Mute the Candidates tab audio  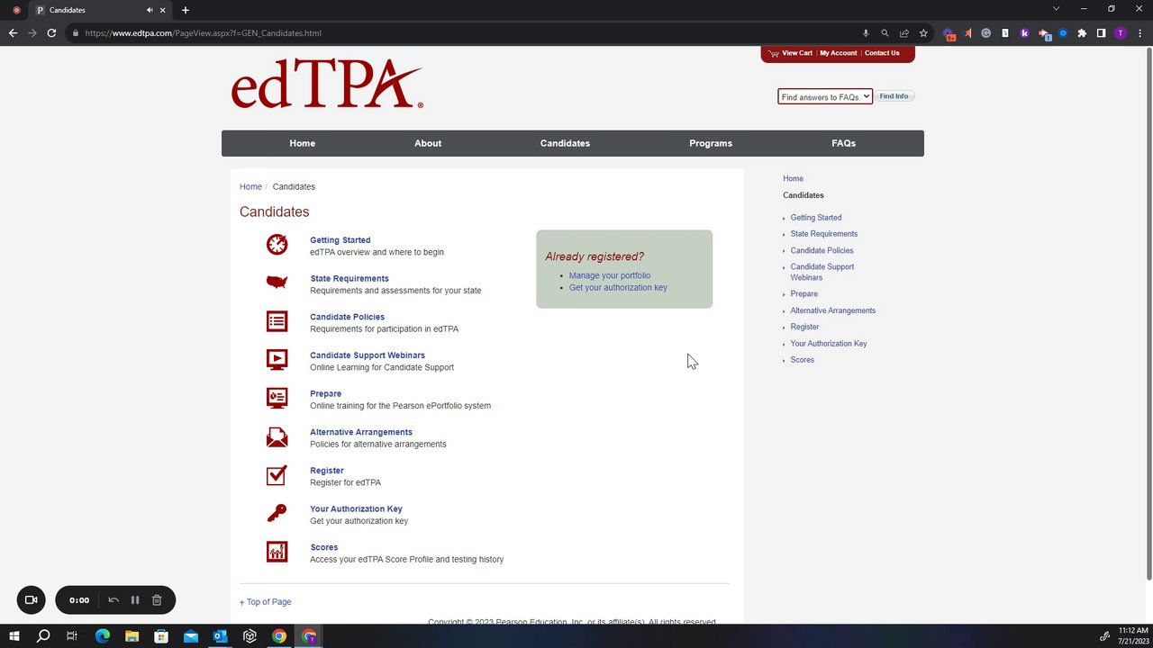[150, 10]
